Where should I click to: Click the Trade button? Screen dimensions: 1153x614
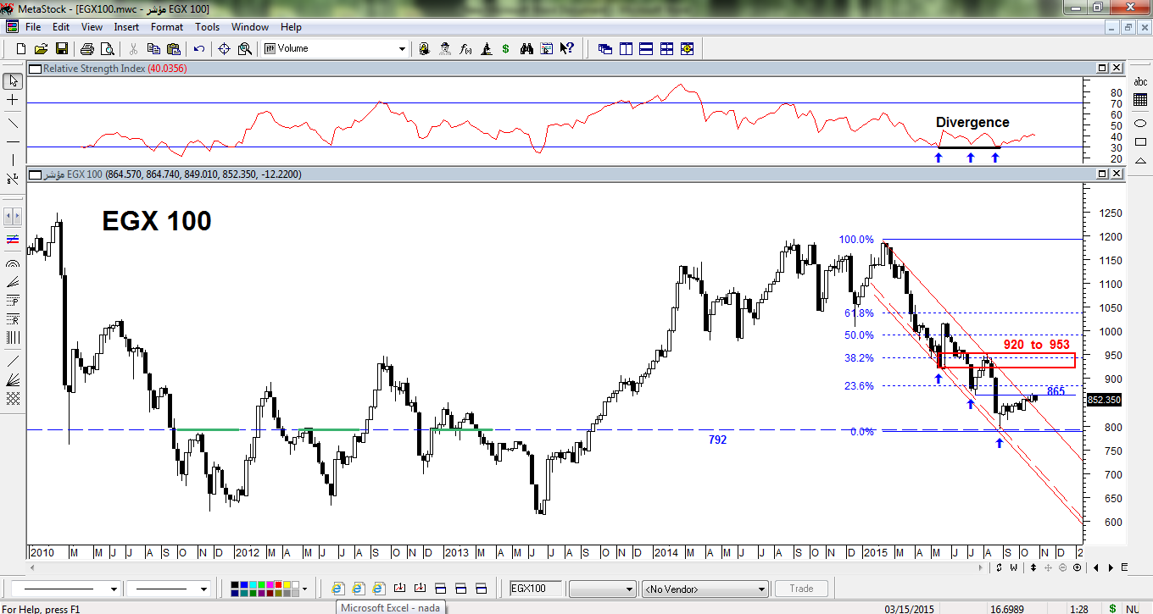[x=801, y=589]
